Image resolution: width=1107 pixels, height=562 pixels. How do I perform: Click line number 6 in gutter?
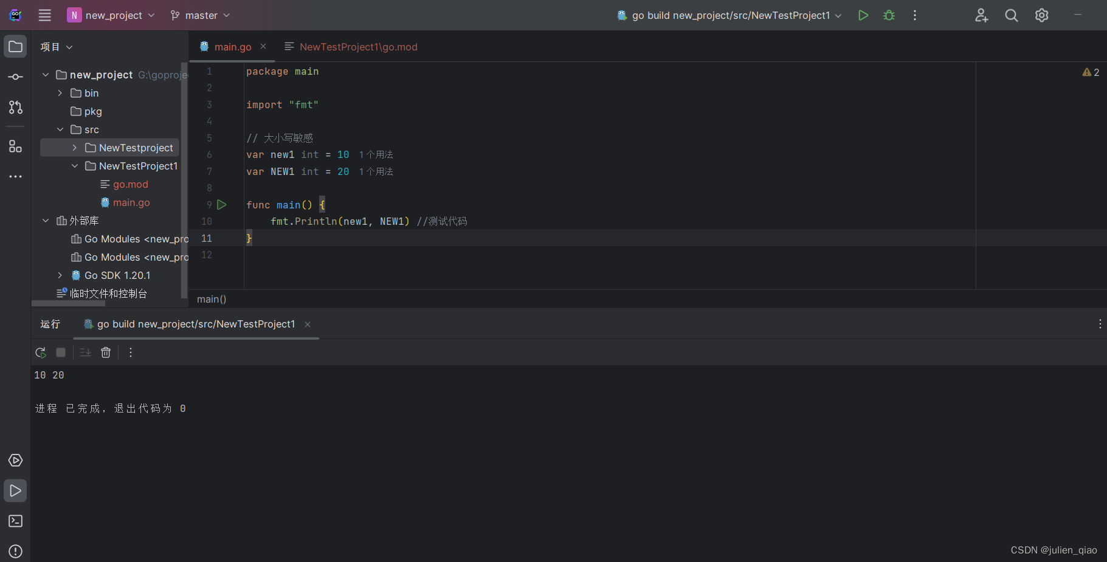pos(209,155)
